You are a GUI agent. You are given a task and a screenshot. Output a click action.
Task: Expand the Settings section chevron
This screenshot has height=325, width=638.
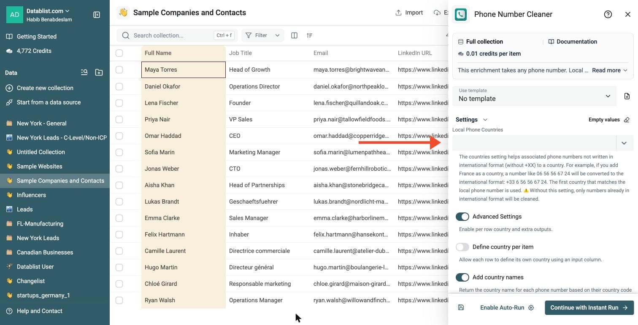(x=485, y=120)
